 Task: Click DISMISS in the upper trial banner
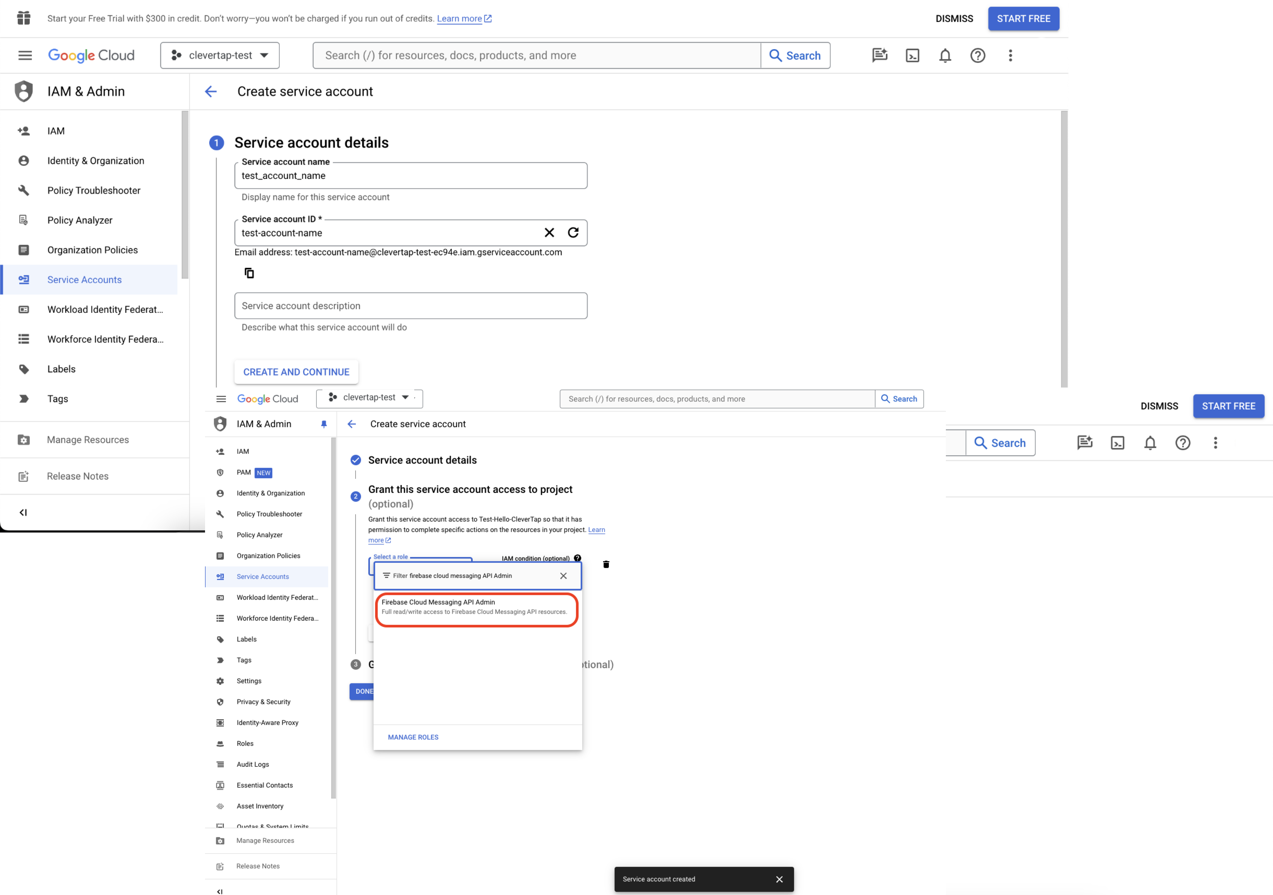954,19
